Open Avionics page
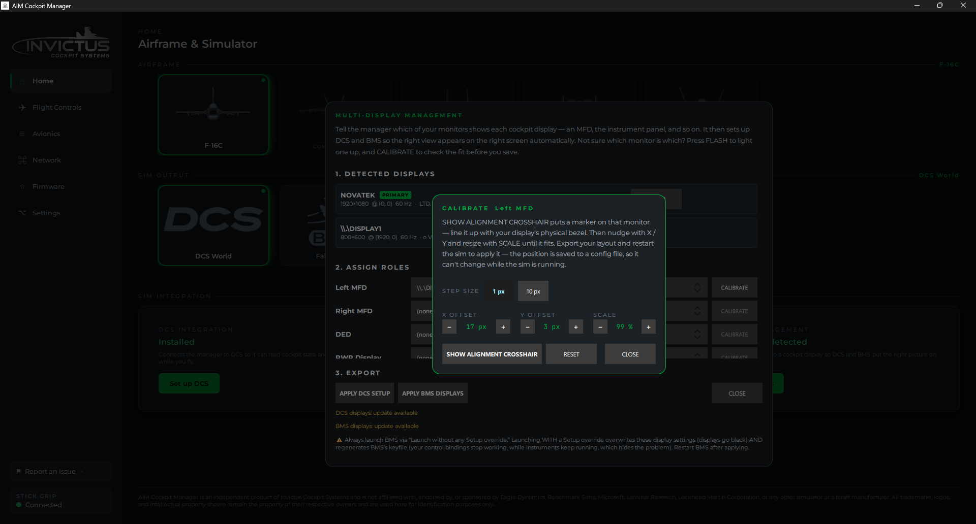The height and width of the screenshot is (524, 976). point(61,134)
